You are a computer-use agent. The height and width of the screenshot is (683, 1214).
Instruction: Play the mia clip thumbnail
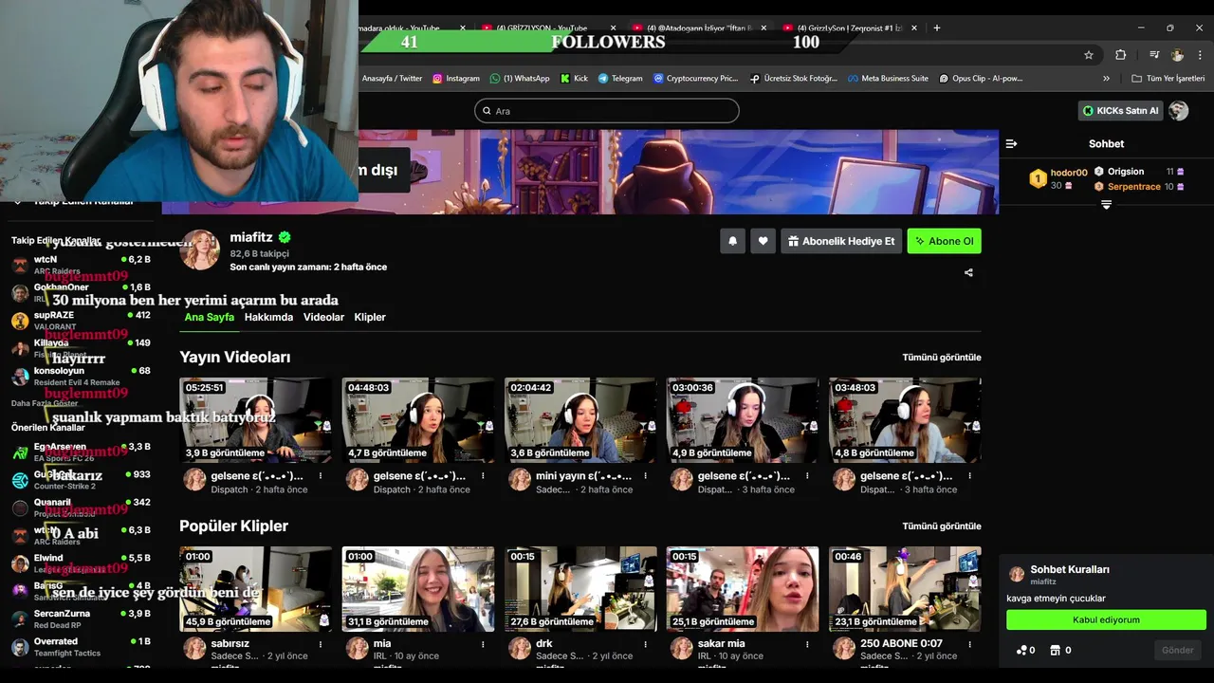coord(417,589)
